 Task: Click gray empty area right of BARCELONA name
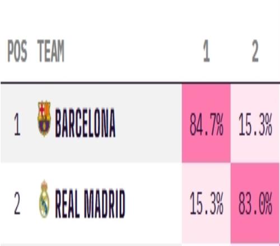point(149,123)
